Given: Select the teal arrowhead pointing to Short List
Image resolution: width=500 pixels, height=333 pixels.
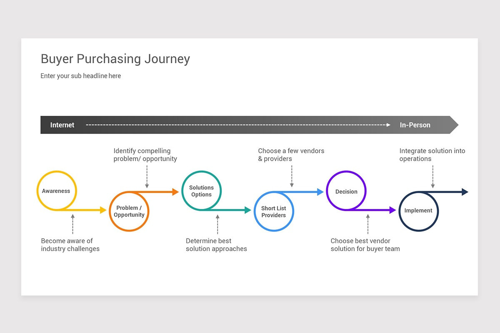Looking at the screenshot, I should [x=248, y=210].
